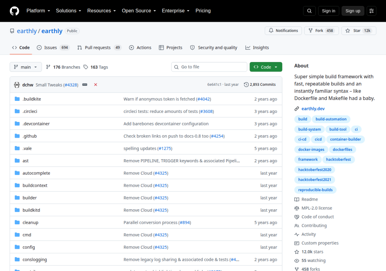Switch to the Projects tab

[x=170, y=48]
